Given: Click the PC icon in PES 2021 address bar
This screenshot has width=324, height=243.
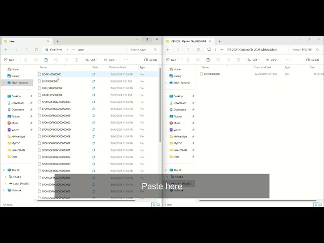Looking at the screenshot, I should [209, 50].
